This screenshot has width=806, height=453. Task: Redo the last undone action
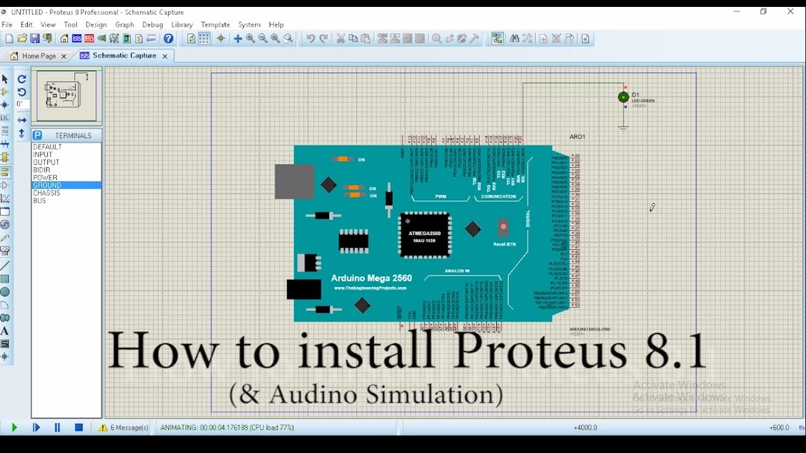tap(324, 38)
